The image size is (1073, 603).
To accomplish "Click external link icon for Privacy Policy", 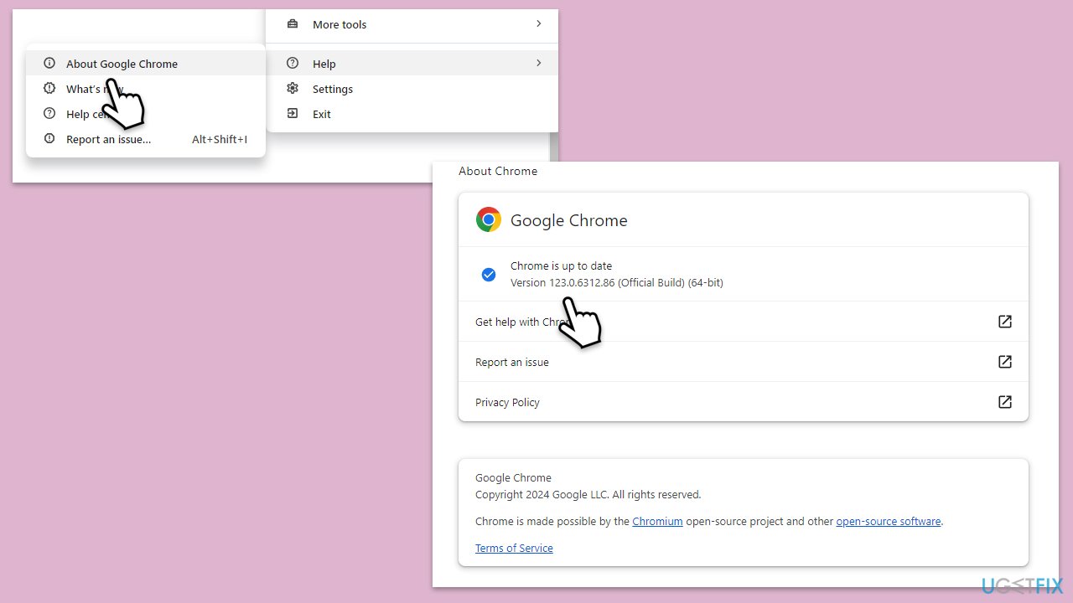I will (x=1005, y=402).
